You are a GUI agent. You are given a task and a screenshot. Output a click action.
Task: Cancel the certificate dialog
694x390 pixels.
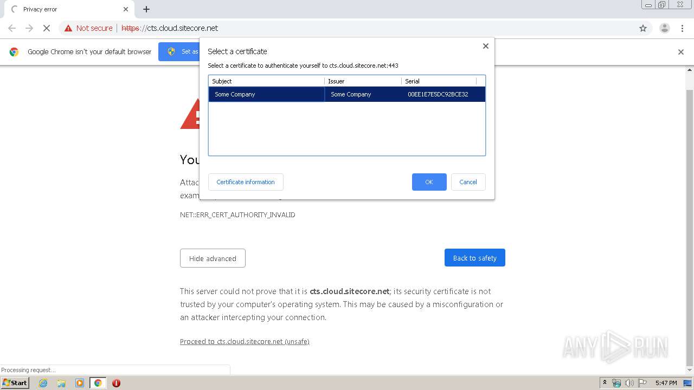[468, 182]
